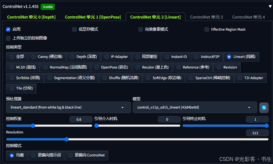Select NormalMap (法线贴图) control type
This screenshot has width=273, height=164.
tap(65, 67)
